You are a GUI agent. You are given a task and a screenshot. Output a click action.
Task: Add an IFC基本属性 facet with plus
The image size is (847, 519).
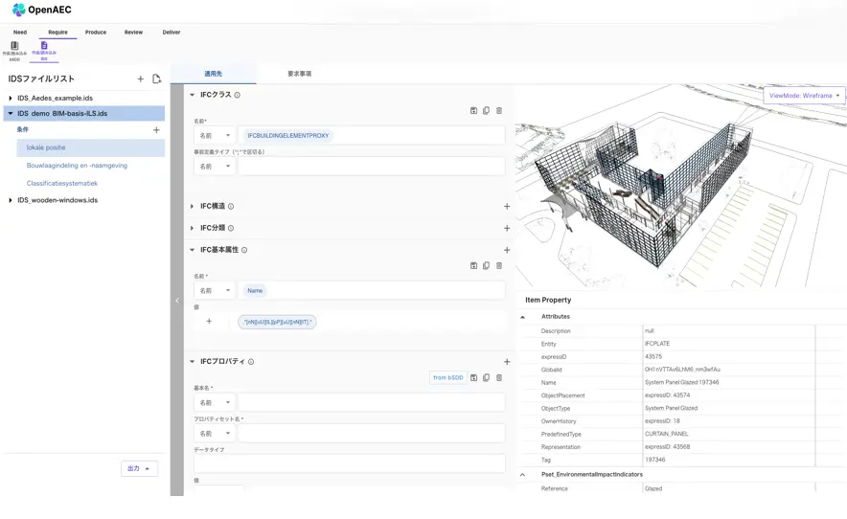pos(507,250)
